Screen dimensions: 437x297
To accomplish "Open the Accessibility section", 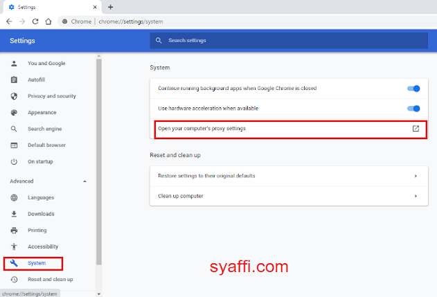I will [43, 246].
